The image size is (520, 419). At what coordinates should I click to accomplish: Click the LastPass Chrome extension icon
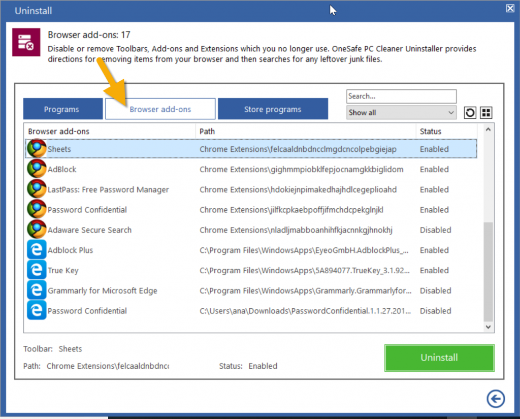point(37,189)
